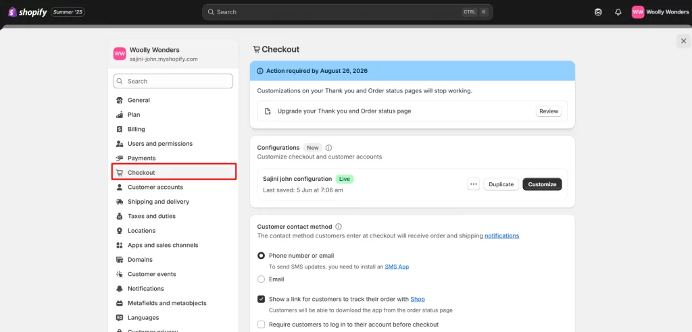Open the Woolly Wonders account menu
The image size is (692, 332).
coord(660,12)
